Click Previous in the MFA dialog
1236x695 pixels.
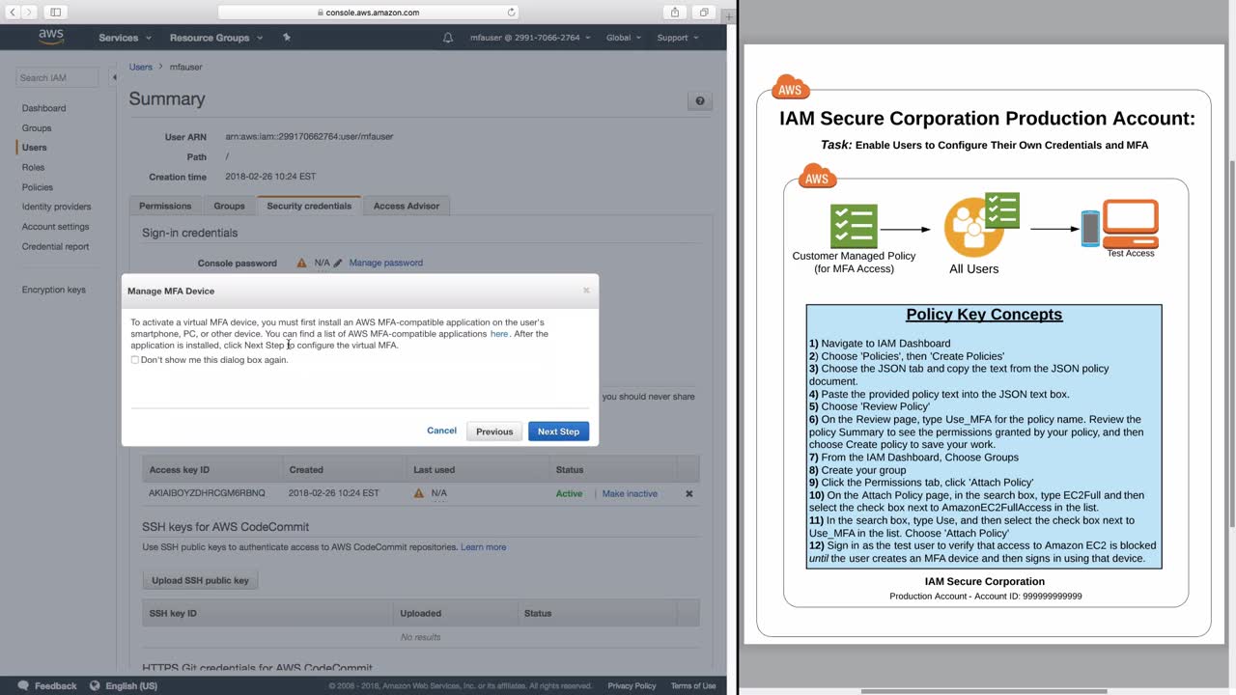pyautogui.click(x=494, y=431)
